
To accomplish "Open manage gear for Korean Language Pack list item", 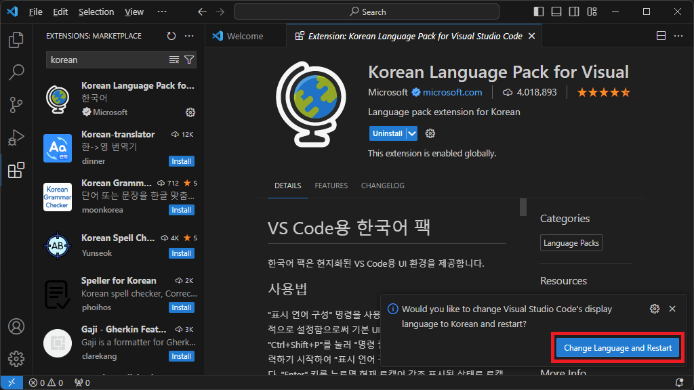I will [190, 112].
